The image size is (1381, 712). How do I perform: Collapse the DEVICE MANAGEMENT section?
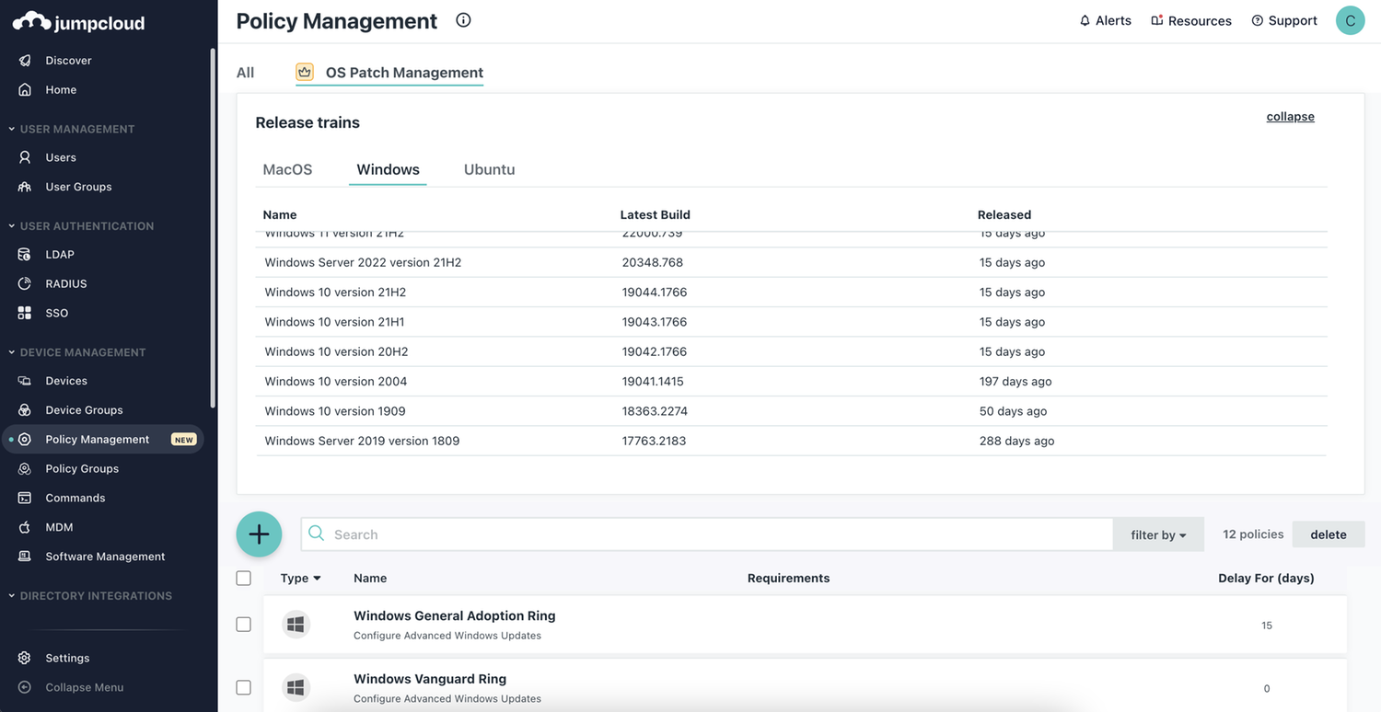pyautogui.click(x=76, y=352)
